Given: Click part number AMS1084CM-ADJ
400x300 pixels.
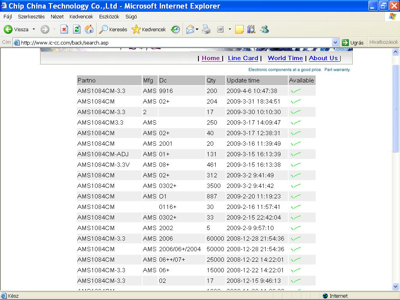Looking at the screenshot, I should [x=103, y=154].
